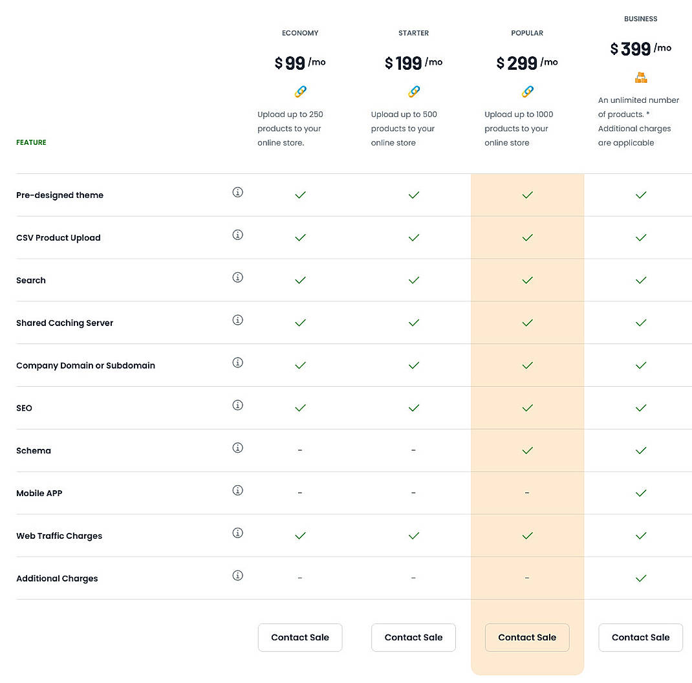Click Contact Sale under the Popular plan

527,637
